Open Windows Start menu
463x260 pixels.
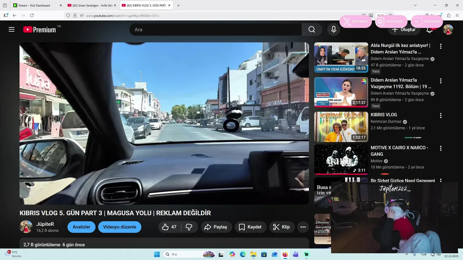coord(157,254)
